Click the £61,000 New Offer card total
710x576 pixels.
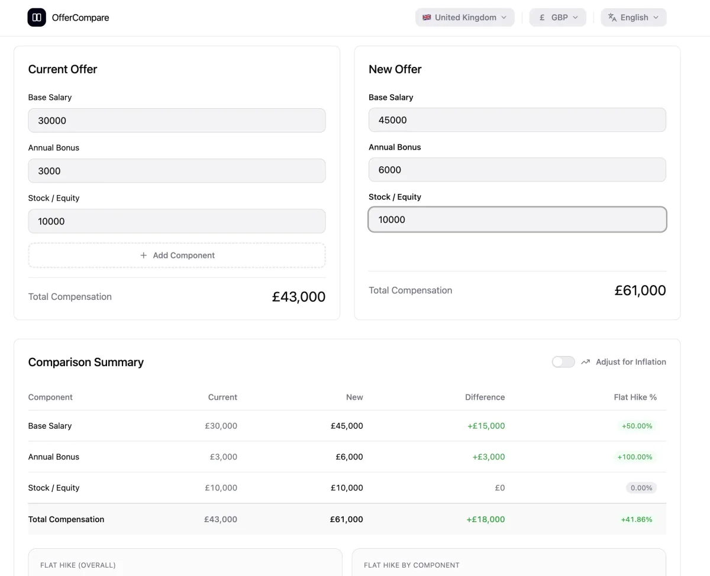point(640,290)
